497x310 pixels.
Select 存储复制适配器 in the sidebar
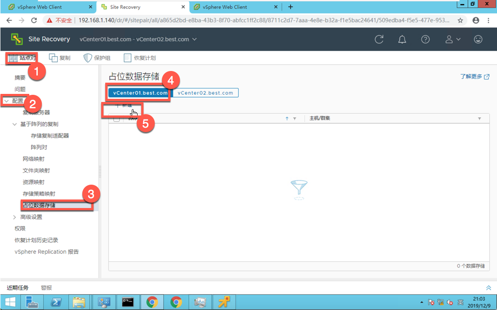point(50,136)
